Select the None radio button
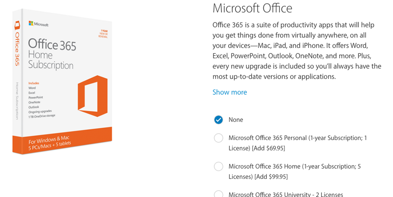Screen dimensions: 393x197 point(219,120)
